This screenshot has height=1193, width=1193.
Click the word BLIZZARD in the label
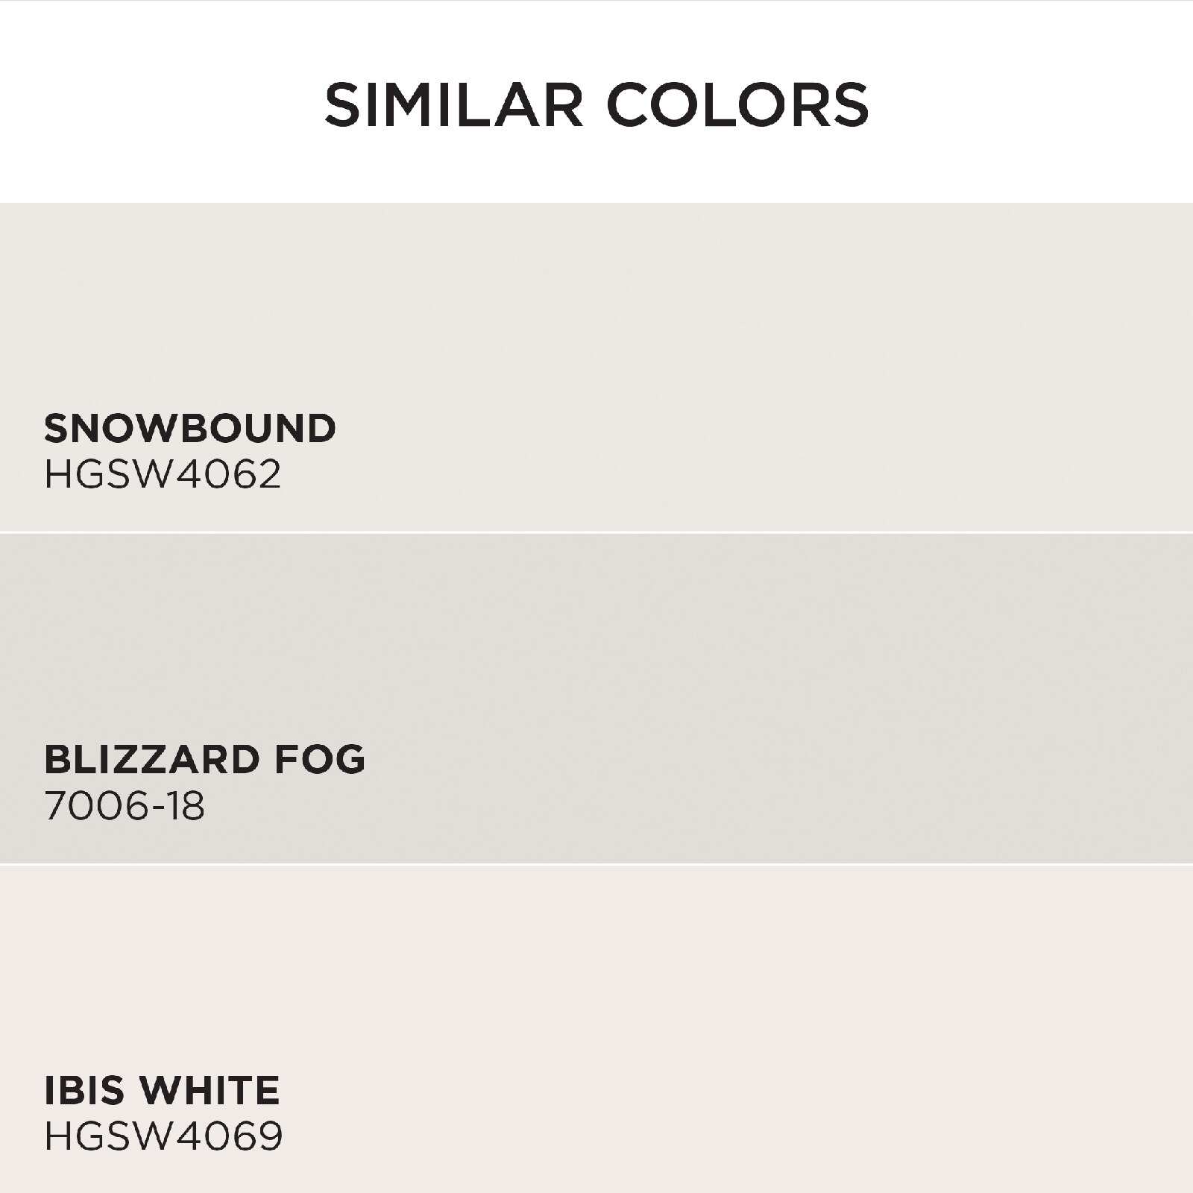[x=152, y=759]
